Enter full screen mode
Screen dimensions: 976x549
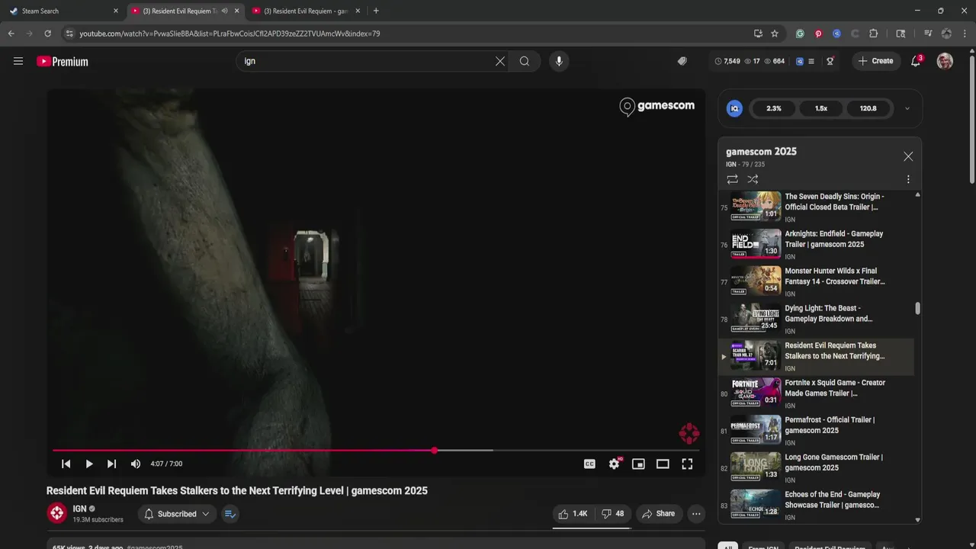point(687,464)
